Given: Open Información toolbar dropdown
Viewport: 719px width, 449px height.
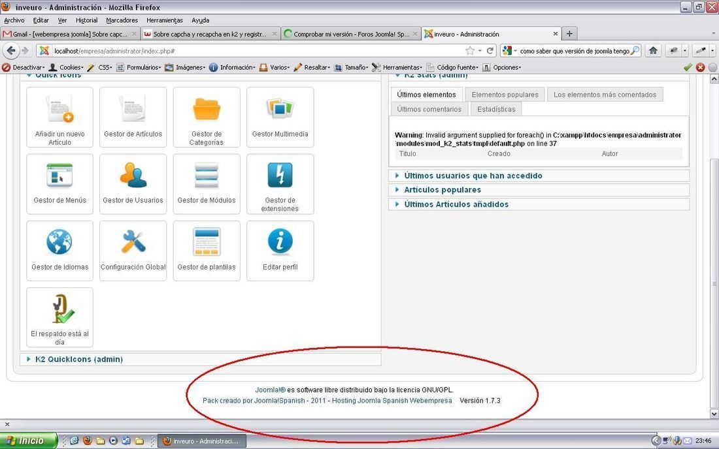Looking at the screenshot, I should click(x=232, y=67).
